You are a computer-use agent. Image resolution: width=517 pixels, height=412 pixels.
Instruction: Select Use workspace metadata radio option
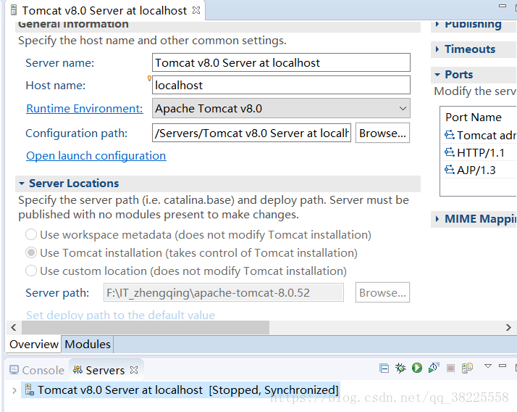pyautogui.click(x=31, y=234)
